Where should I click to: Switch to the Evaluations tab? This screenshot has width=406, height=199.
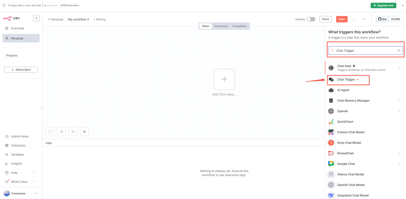(239, 26)
